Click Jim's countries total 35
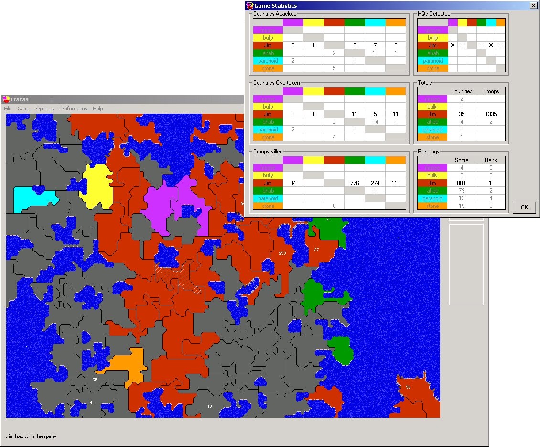The height and width of the screenshot is (447, 540). click(x=462, y=114)
